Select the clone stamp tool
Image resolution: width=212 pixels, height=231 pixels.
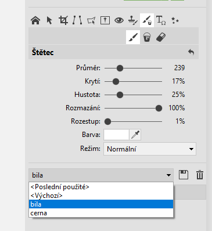(x=133, y=20)
